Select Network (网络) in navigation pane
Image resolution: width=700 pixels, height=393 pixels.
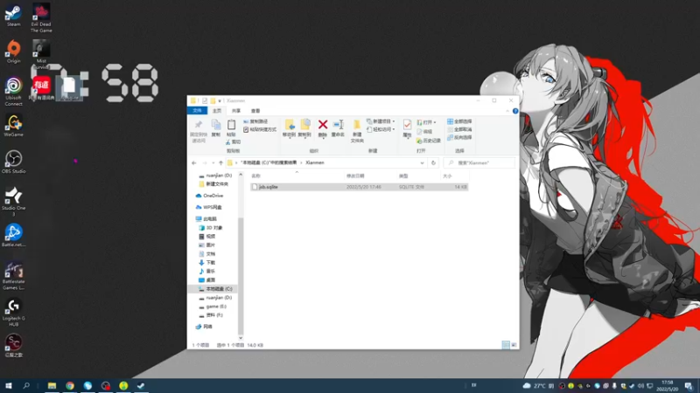coord(207,327)
